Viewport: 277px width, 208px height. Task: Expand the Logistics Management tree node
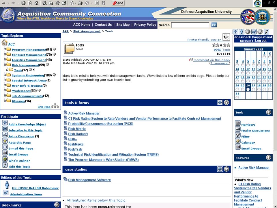coord(5,59)
